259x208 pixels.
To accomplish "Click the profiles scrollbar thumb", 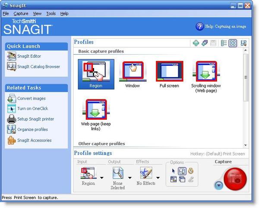I will click(246, 77).
